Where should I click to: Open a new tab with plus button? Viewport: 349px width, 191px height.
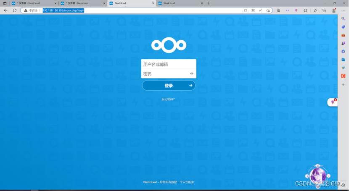click(x=209, y=3)
